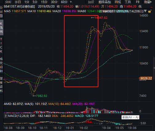Click the lock icon beside the date range
The image size is (155, 131).
tap(150, 11)
